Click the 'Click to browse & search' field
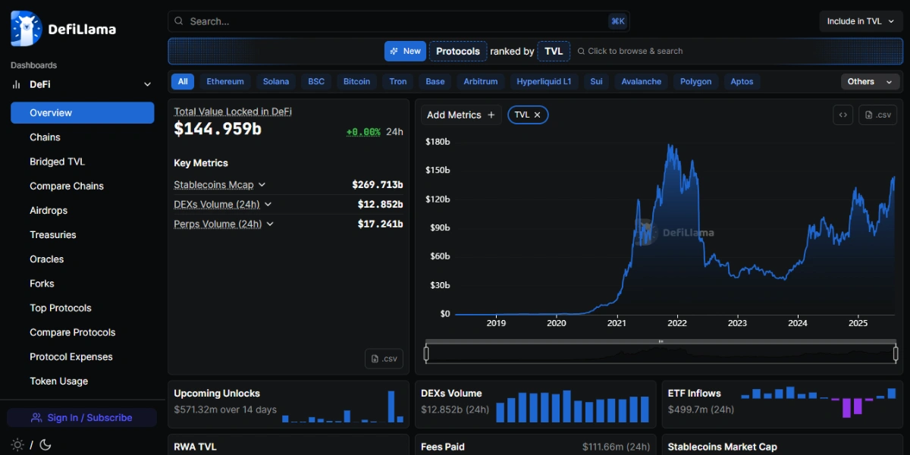The width and height of the screenshot is (910, 455). pos(629,51)
